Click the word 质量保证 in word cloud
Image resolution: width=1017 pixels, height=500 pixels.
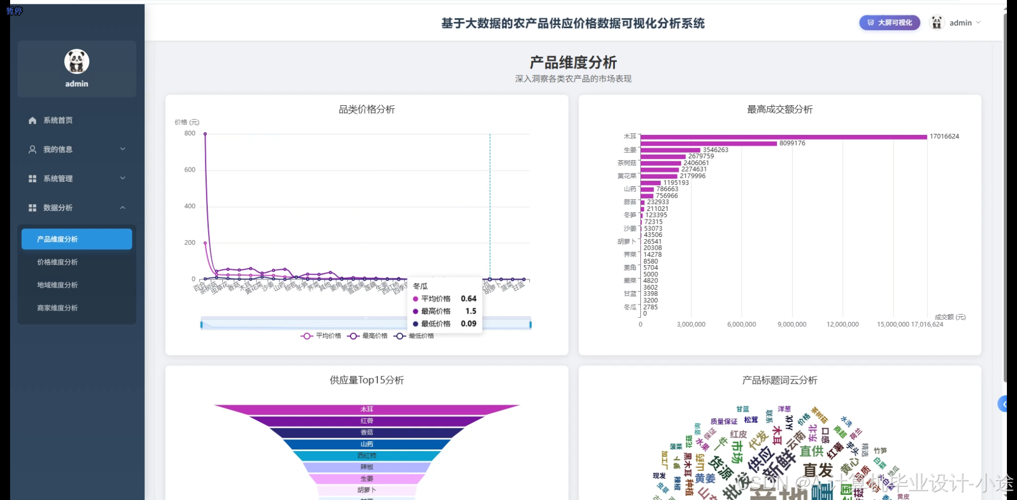pyautogui.click(x=724, y=421)
